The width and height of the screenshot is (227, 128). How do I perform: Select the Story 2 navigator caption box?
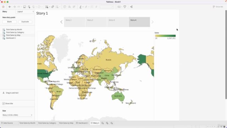pyautogui.click(x=96, y=22)
